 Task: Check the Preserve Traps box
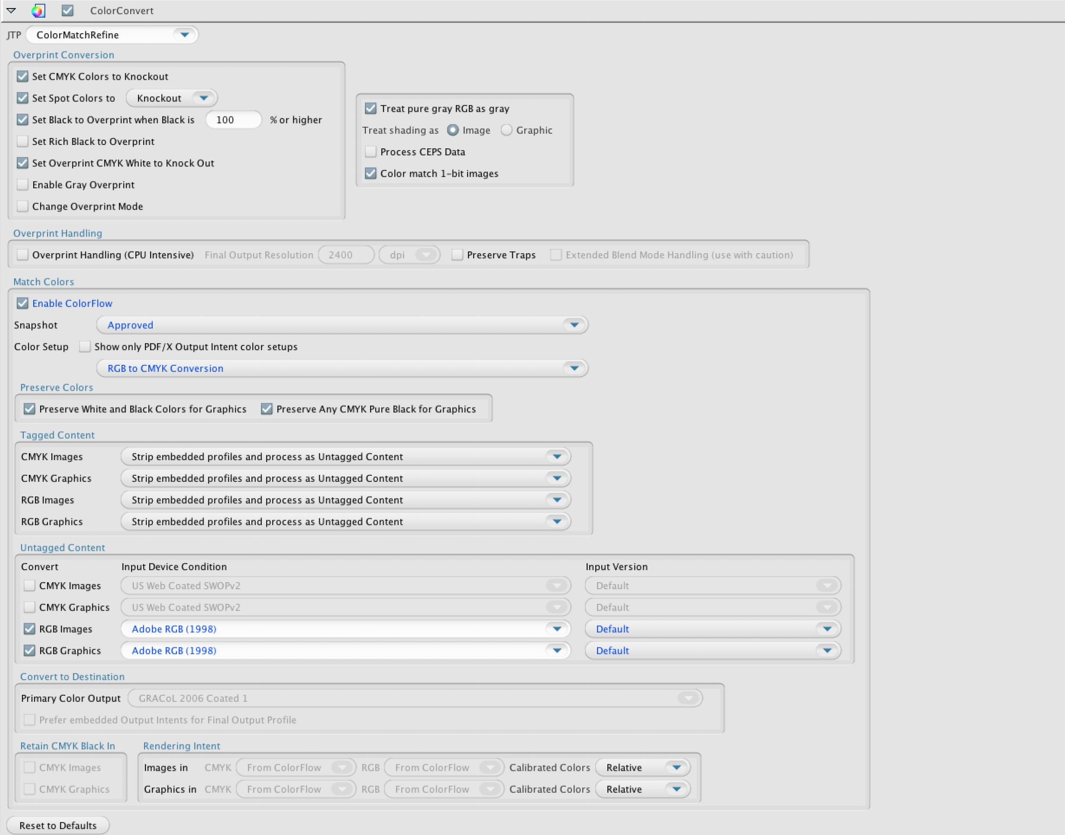(457, 255)
